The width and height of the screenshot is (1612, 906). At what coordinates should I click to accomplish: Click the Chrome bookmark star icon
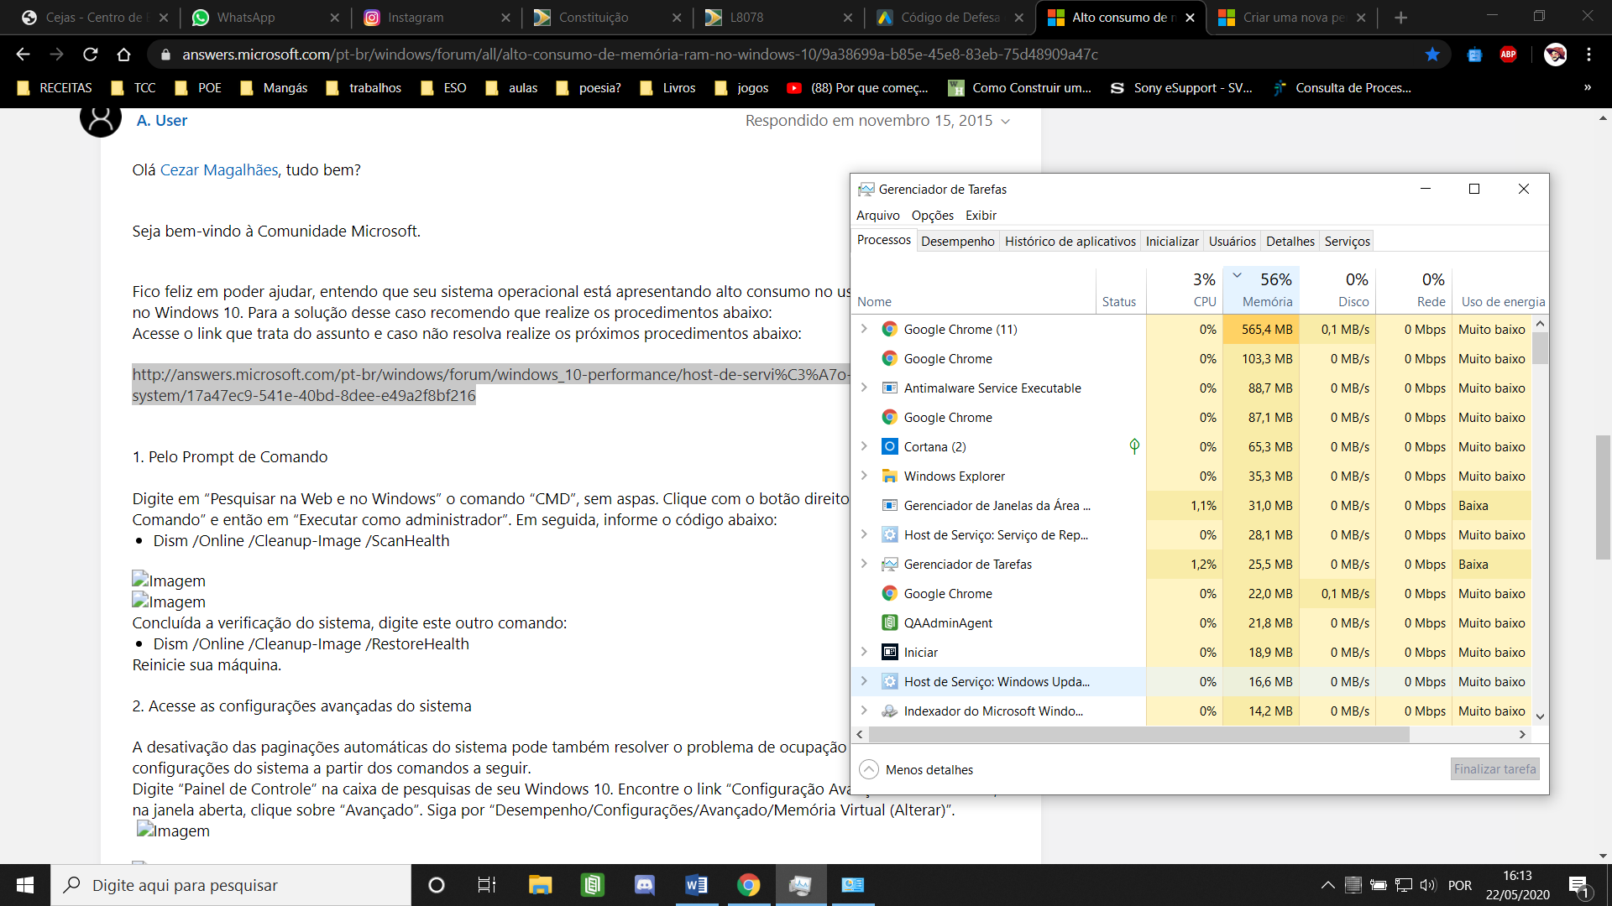(x=1432, y=55)
